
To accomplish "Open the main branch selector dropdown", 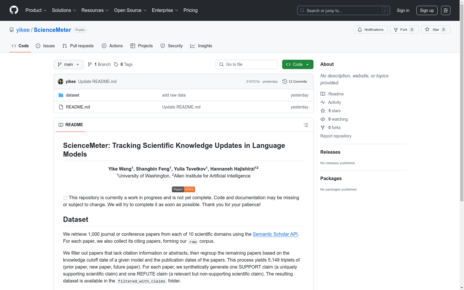I will (x=69, y=64).
